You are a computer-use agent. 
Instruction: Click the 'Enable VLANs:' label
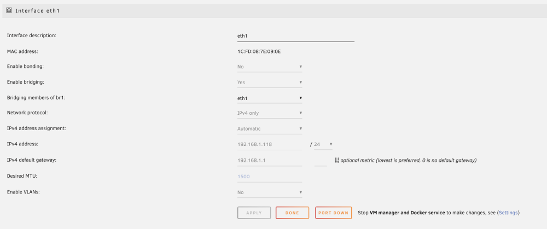click(23, 192)
